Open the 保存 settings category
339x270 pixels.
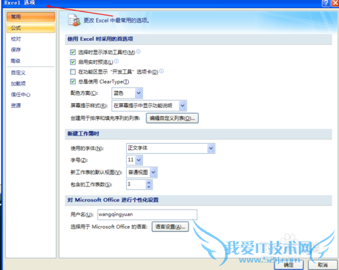16,50
